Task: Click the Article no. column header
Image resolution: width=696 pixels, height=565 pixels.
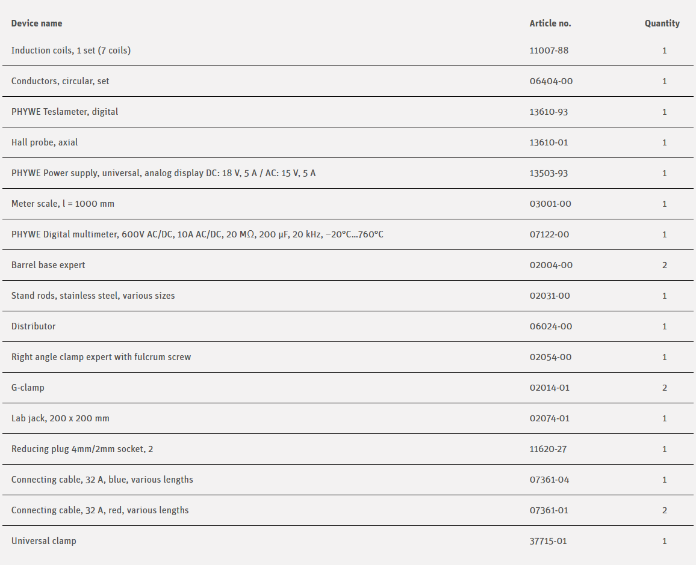Action: point(550,23)
